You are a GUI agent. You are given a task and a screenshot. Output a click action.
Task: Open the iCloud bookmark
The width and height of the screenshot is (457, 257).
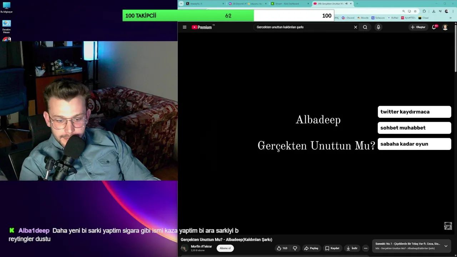pyautogui.click(x=423, y=17)
